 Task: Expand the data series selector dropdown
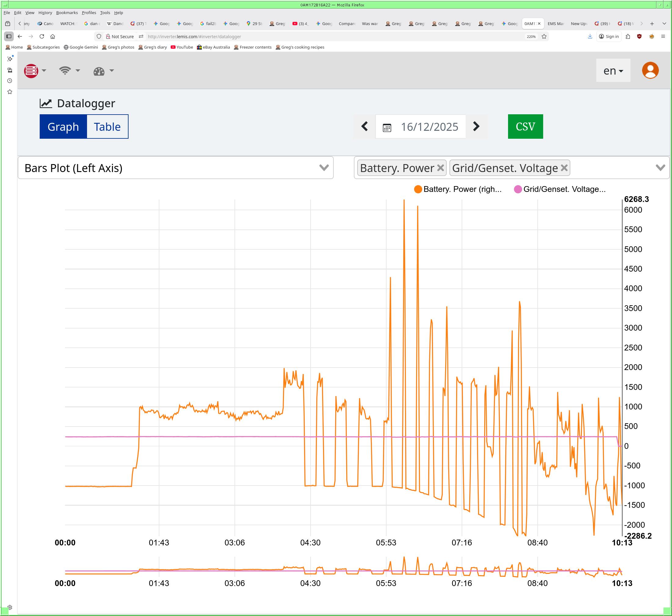click(x=660, y=168)
